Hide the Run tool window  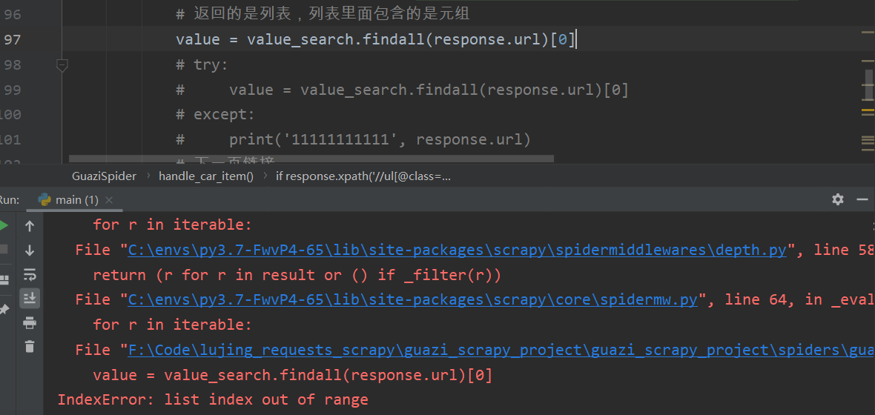(862, 199)
